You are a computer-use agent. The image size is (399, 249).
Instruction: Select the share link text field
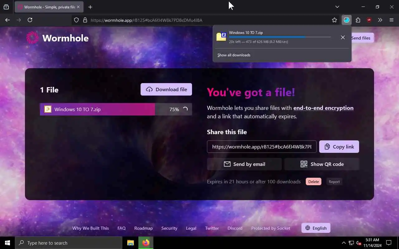click(262, 147)
